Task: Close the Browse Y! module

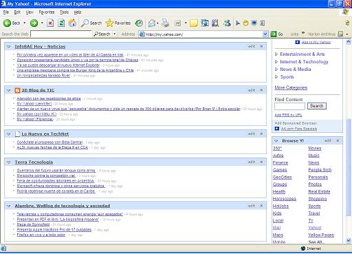Action: click(x=338, y=140)
